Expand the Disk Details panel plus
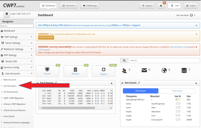The width and height of the screenshot is (201, 128). [x=196, y=84]
